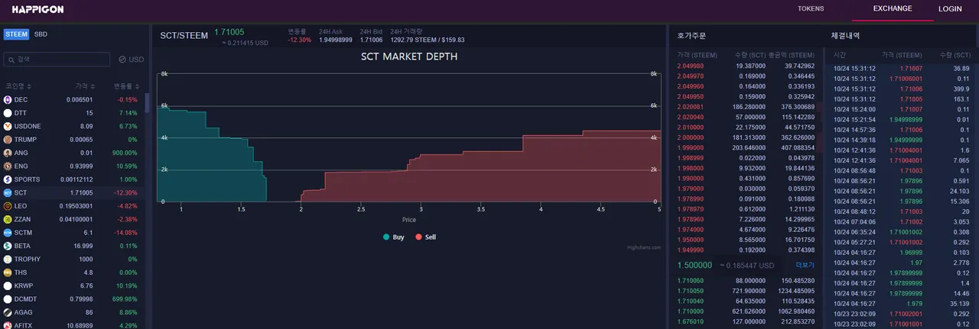Open the TOKENS menu item
This screenshot has height=329, width=979.
[x=811, y=9]
